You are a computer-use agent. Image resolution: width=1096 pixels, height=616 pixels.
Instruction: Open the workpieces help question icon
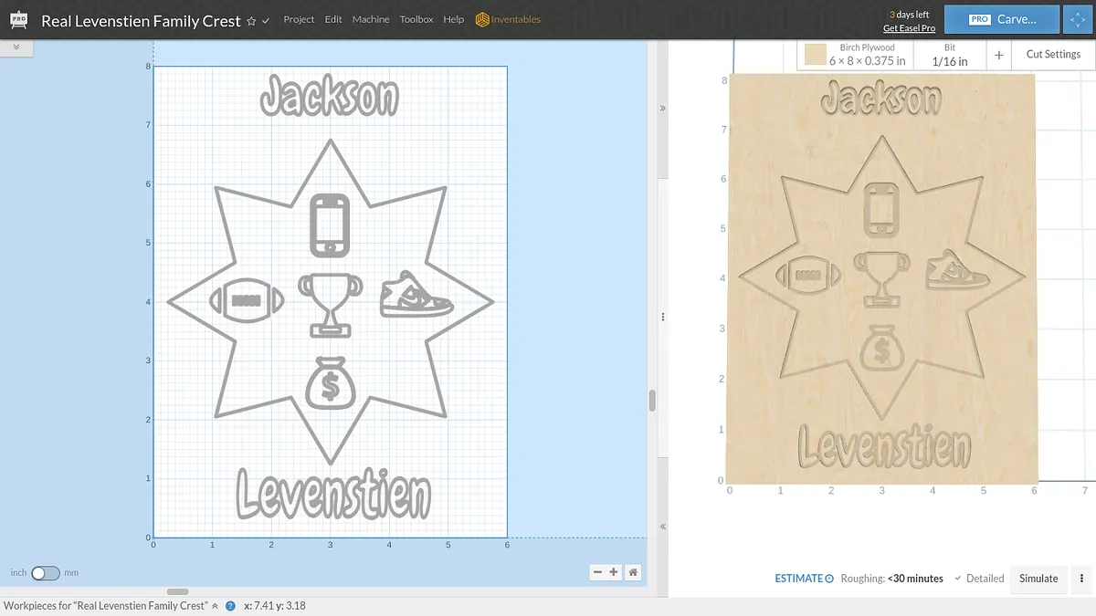230,606
